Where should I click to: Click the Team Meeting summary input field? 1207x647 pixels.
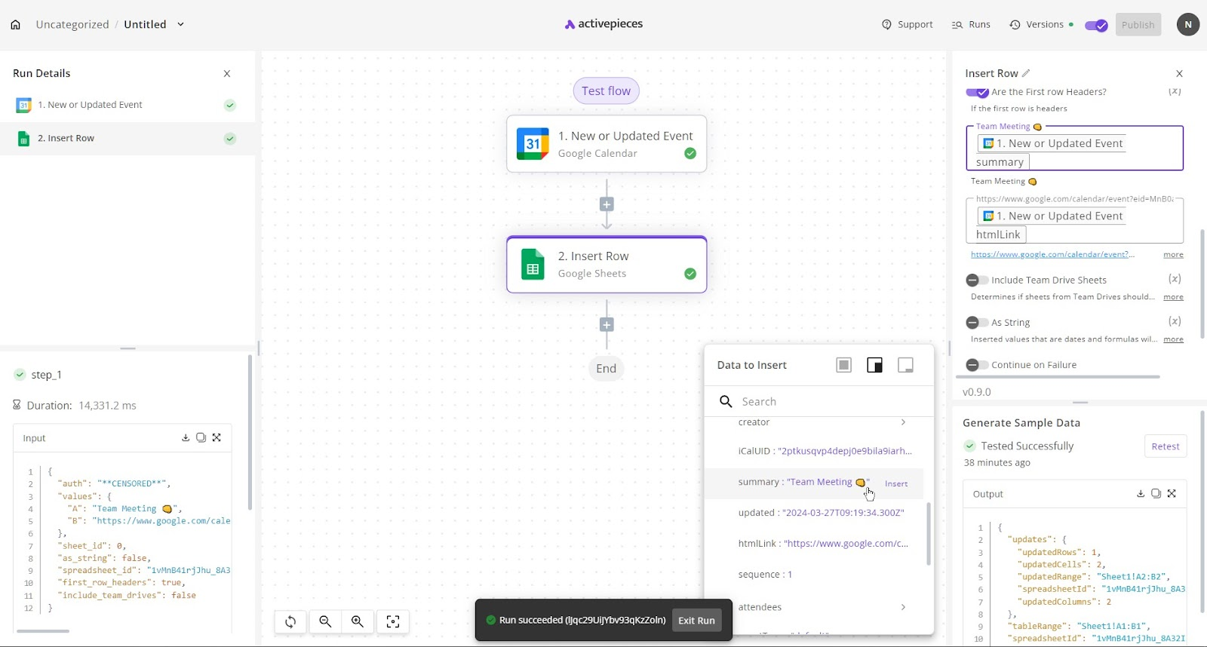click(1075, 148)
